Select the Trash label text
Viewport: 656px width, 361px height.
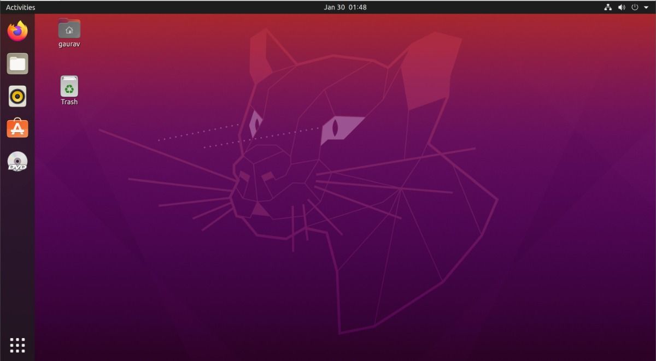(68, 102)
